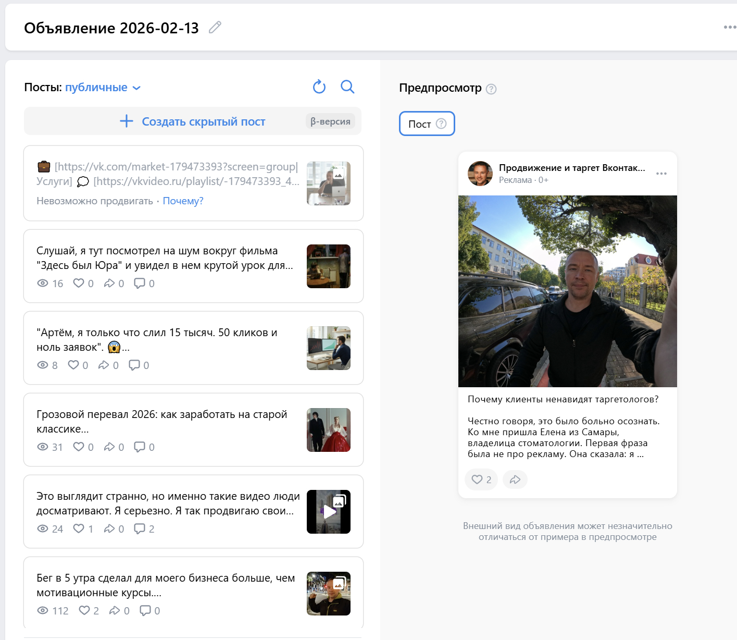Screen dimensions: 737x640
Task: Select the post about фильм Здесь был Юра
Action: 193,266
